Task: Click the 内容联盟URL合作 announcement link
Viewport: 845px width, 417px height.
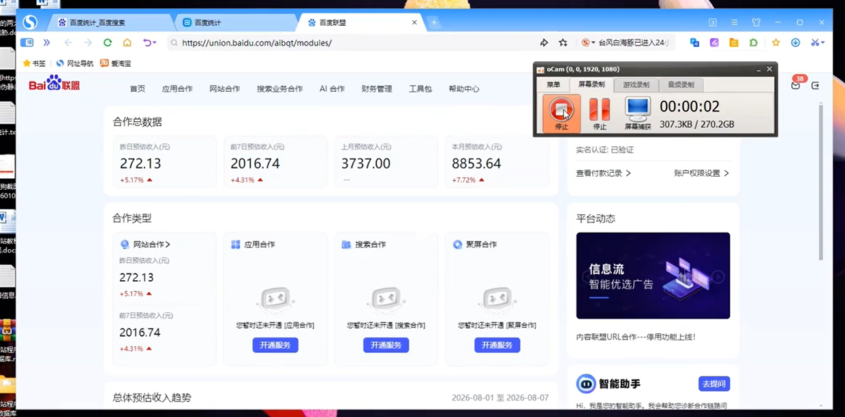Action: [x=635, y=337]
